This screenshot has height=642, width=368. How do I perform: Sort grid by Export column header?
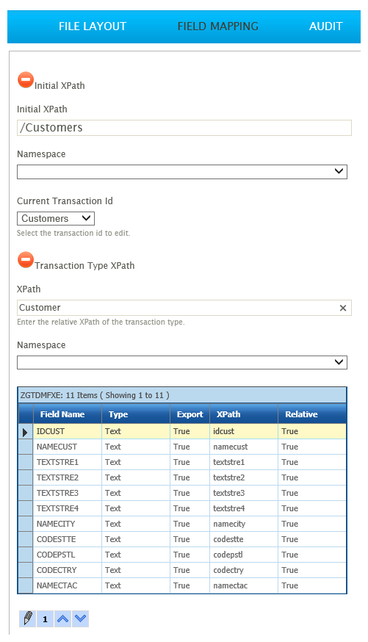click(190, 414)
